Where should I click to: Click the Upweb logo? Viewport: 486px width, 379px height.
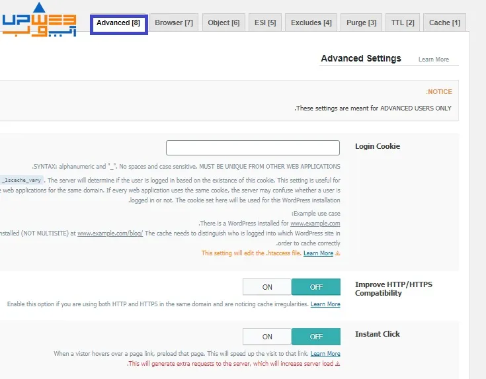pos(39,20)
